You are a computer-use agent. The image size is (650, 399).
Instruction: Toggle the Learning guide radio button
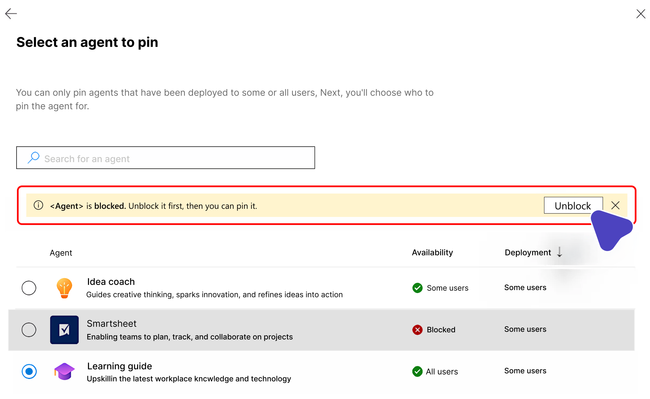pyautogui.click(x=29, y=371)
